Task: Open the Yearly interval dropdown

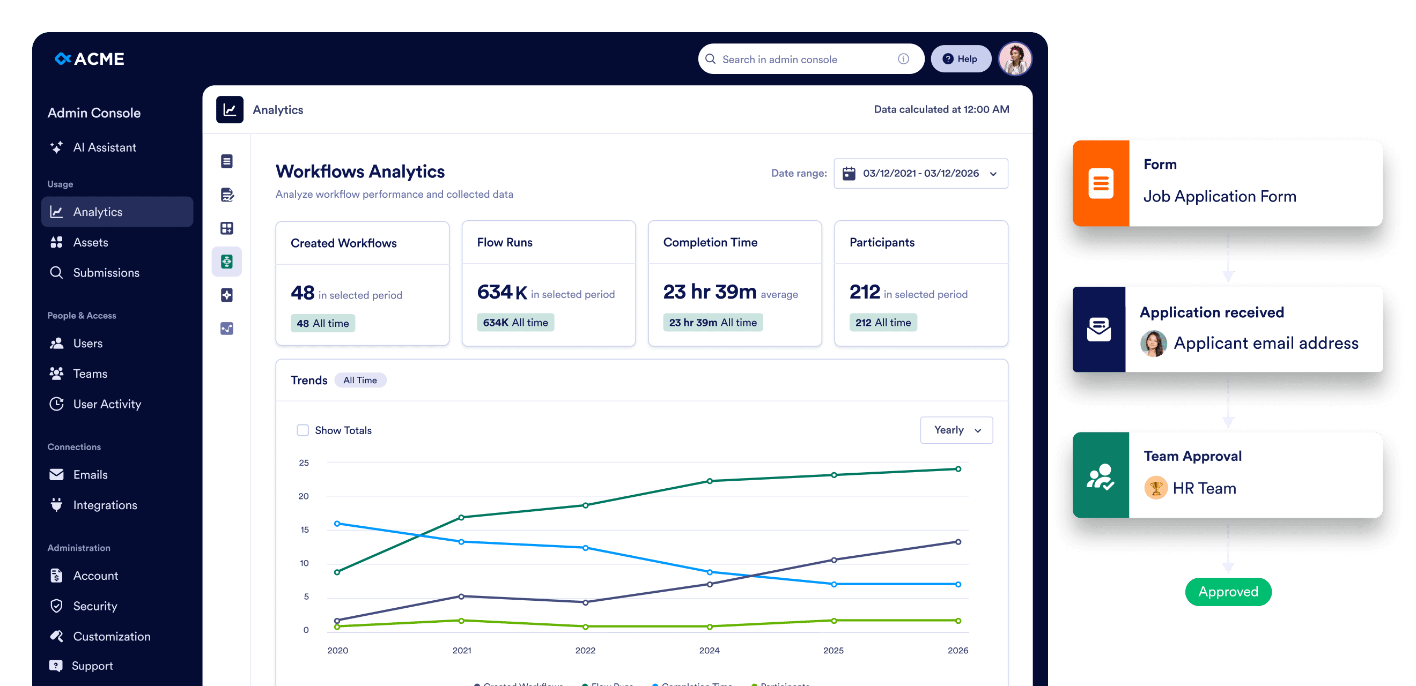Action: tap(956, 430)
